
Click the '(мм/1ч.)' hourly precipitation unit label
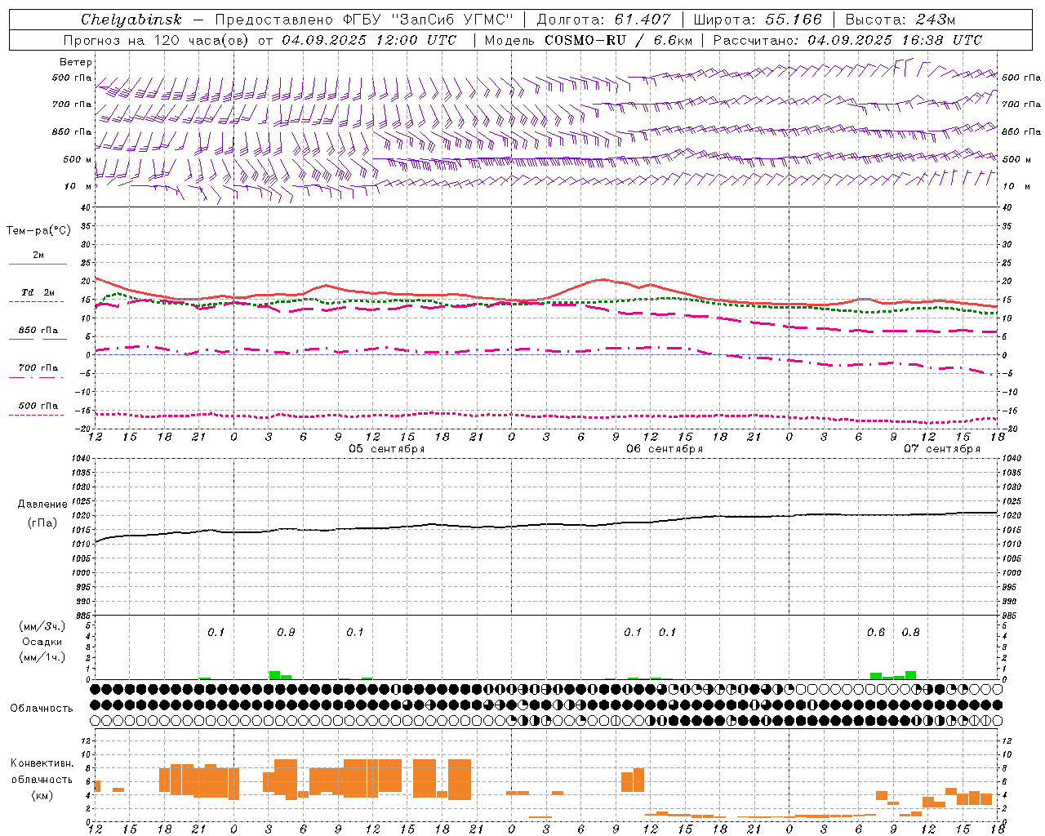coord(42,657)
